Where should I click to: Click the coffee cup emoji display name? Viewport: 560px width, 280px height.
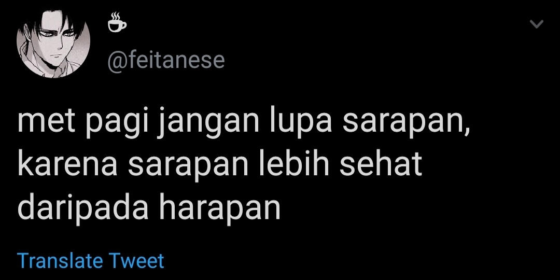point(117,22)
